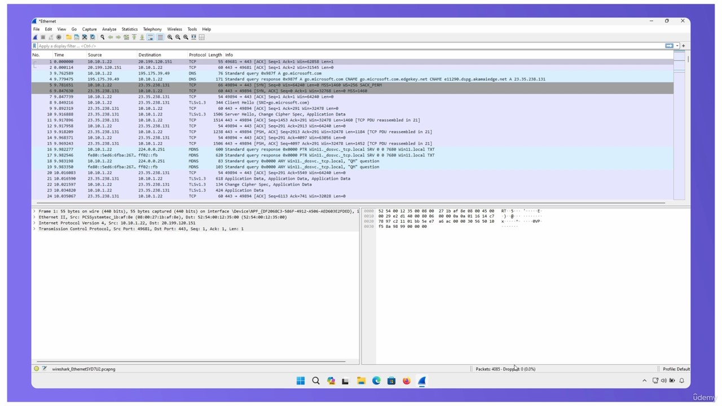
Task: Go back to previous packet in history
Action: [x=111, y=37]
